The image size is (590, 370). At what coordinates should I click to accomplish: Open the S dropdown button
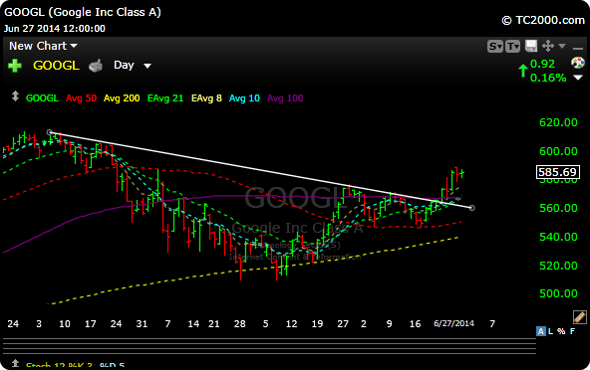[x=494, y=46]
